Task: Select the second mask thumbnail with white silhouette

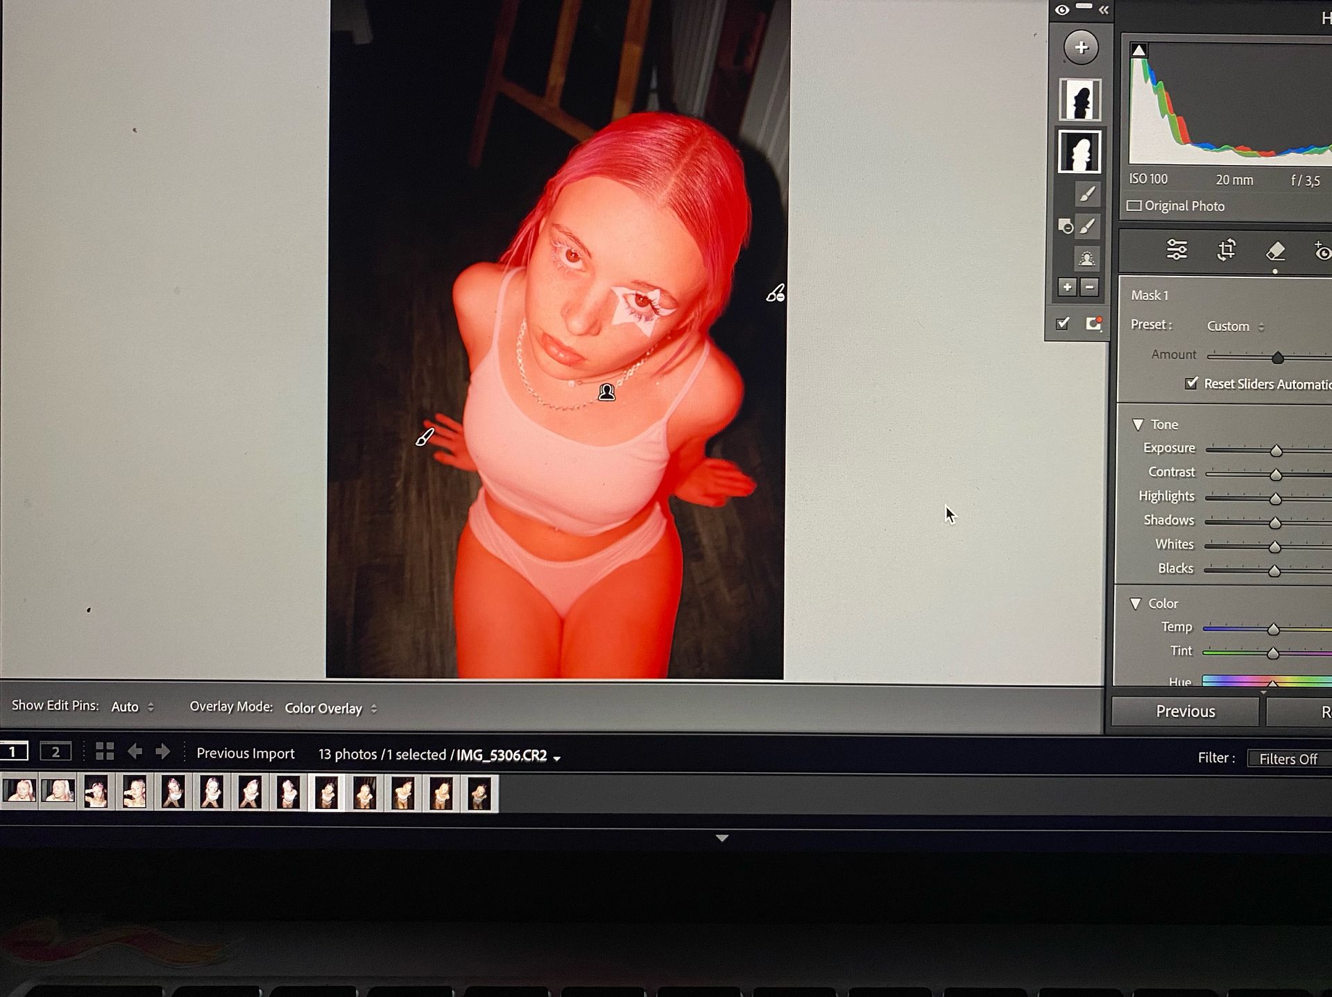Action: tap(1079, 151)
